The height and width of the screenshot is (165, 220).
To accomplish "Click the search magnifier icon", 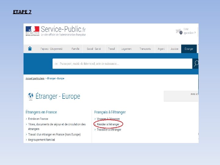I will point(196,64).
